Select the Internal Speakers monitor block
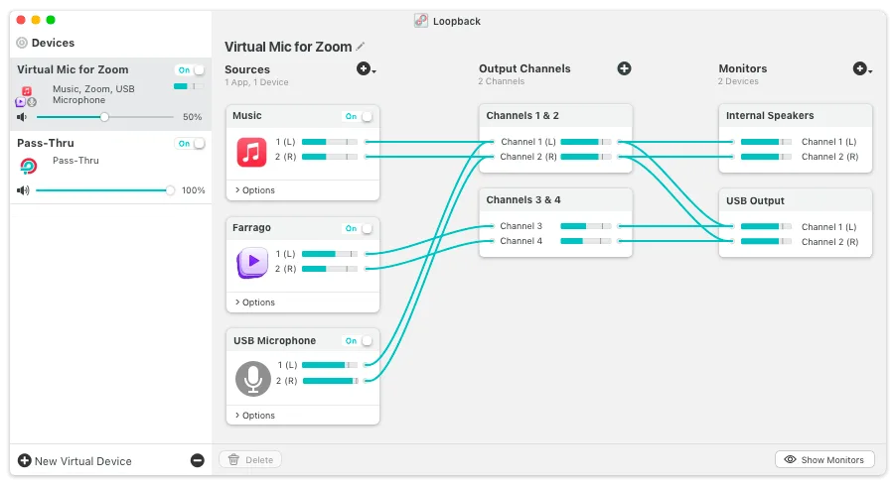 pyautogui.click(x=796, y=138)
